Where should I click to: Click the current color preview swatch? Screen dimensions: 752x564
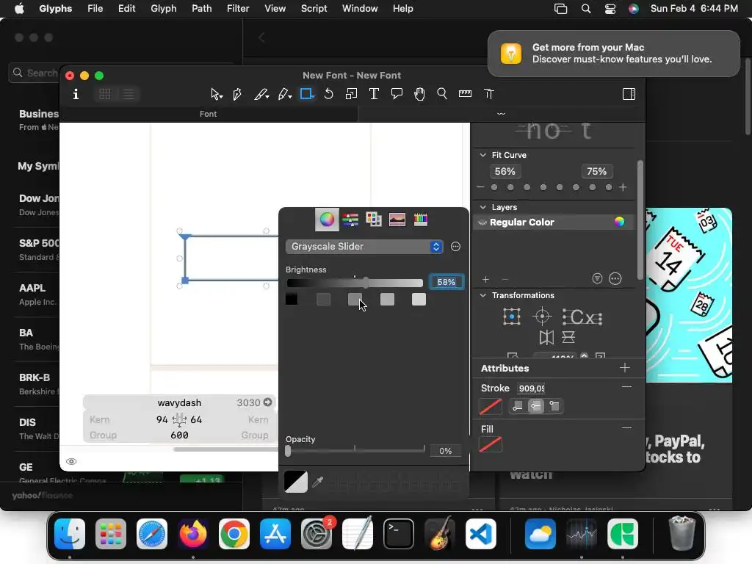click(x=296, y=482)
